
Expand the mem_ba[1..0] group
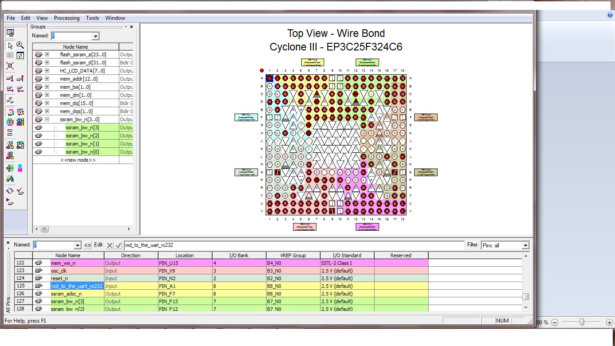point(47,87)
